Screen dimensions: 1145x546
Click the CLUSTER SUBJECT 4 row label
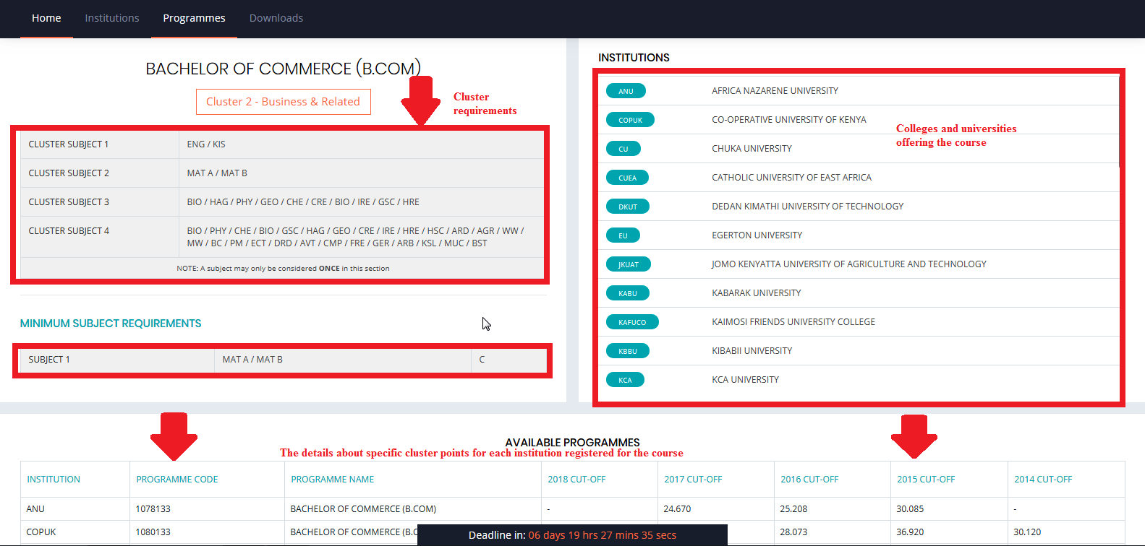(69, 231)
